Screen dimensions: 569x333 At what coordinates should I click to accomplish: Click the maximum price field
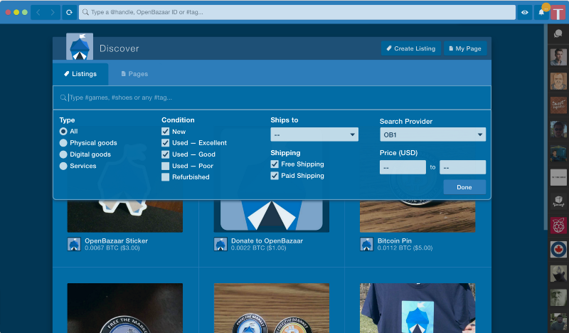pyautogui.click(x=463, y=167)
